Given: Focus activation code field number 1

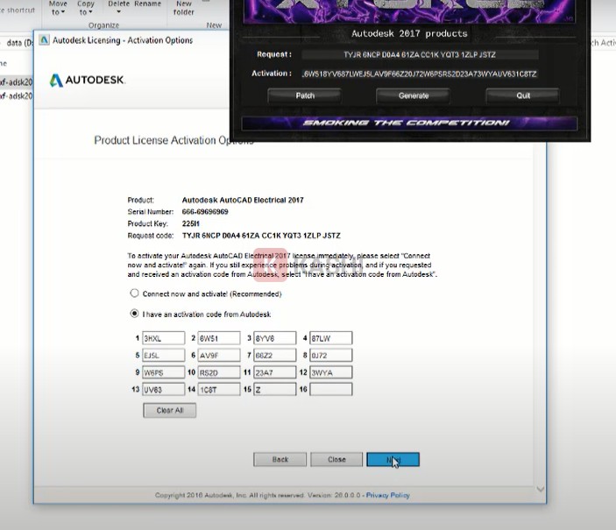Looking at the screenshot, I should 163,338.
